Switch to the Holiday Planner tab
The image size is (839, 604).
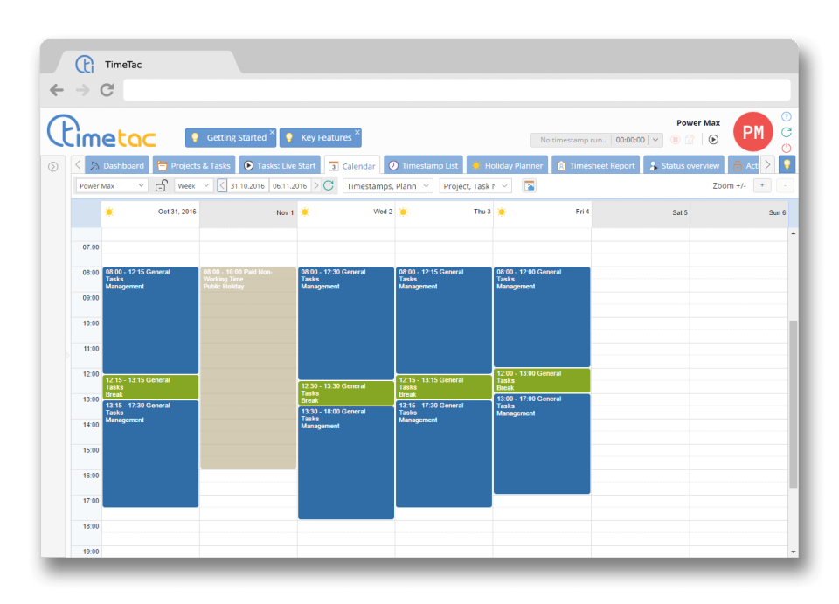507,165
